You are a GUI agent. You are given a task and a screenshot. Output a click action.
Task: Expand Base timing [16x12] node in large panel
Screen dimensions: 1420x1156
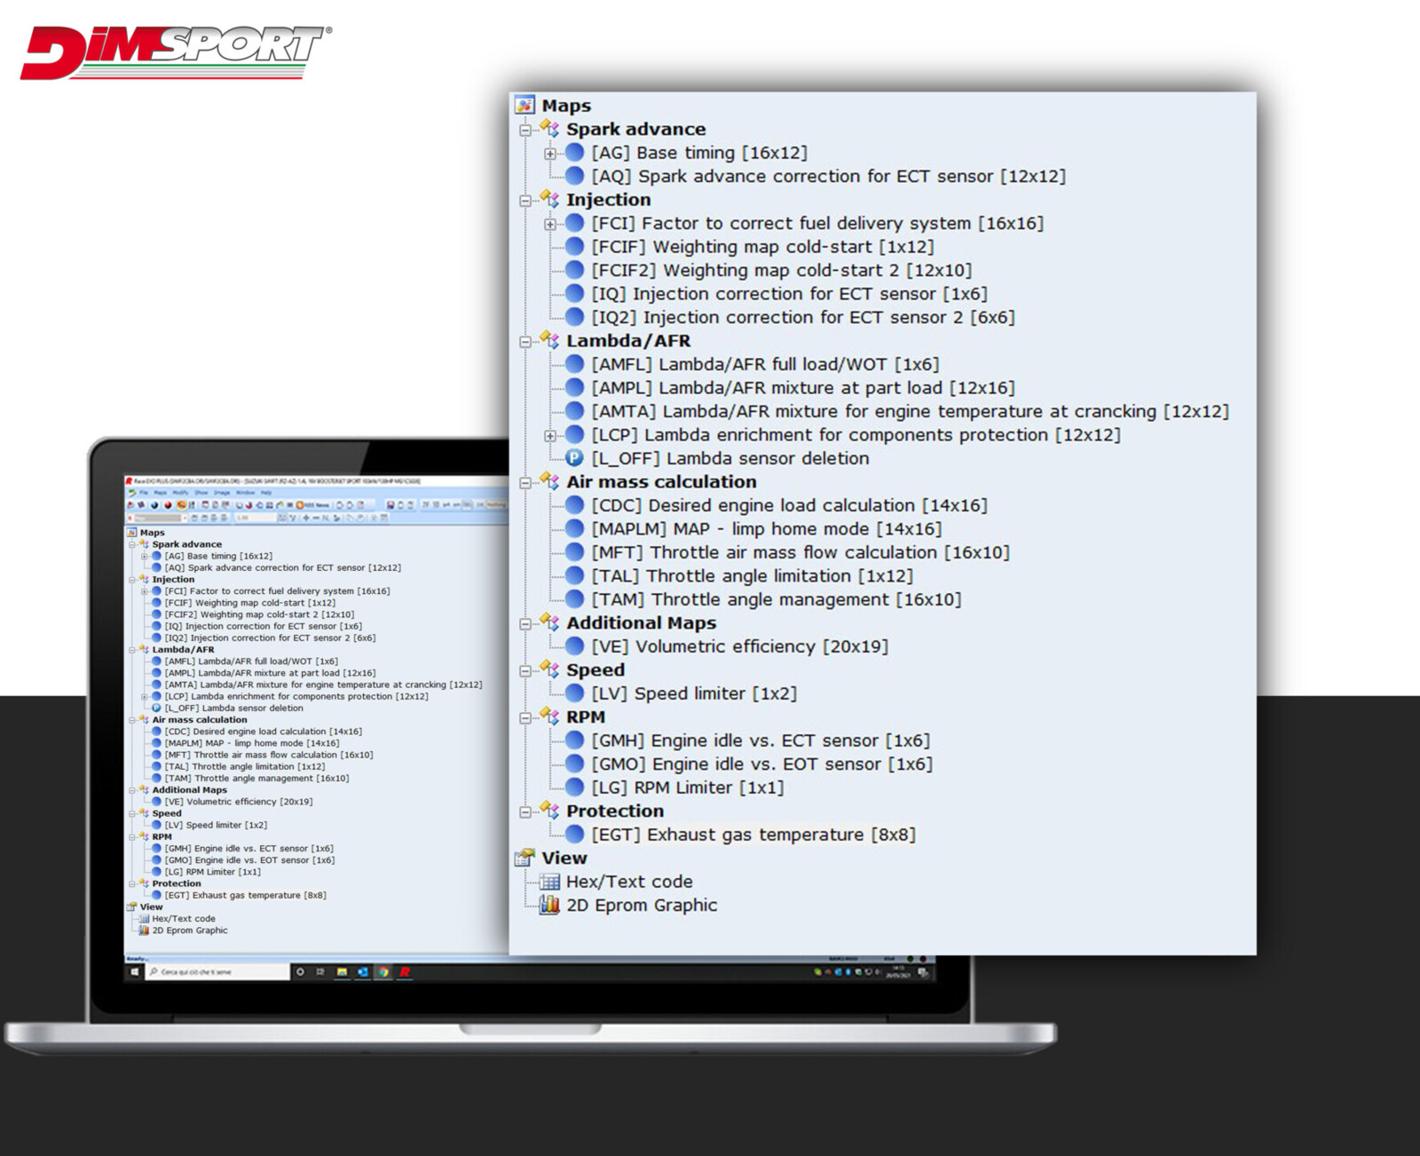point(550,154)
